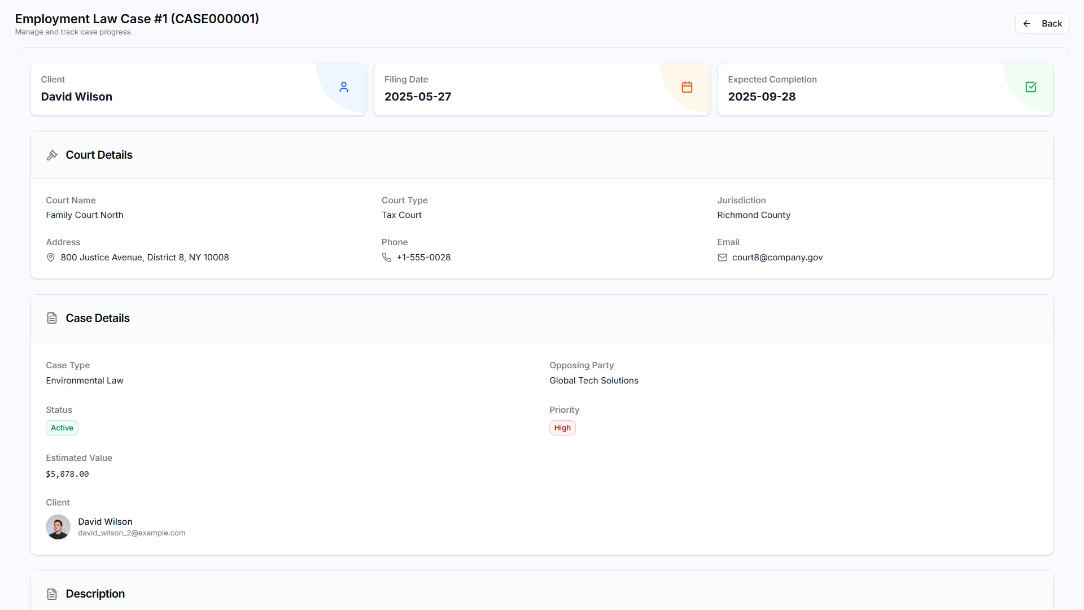Click the document icon beside Case Details
Image resolution: width=1084 pixels, height=610 pixels.
52,319
